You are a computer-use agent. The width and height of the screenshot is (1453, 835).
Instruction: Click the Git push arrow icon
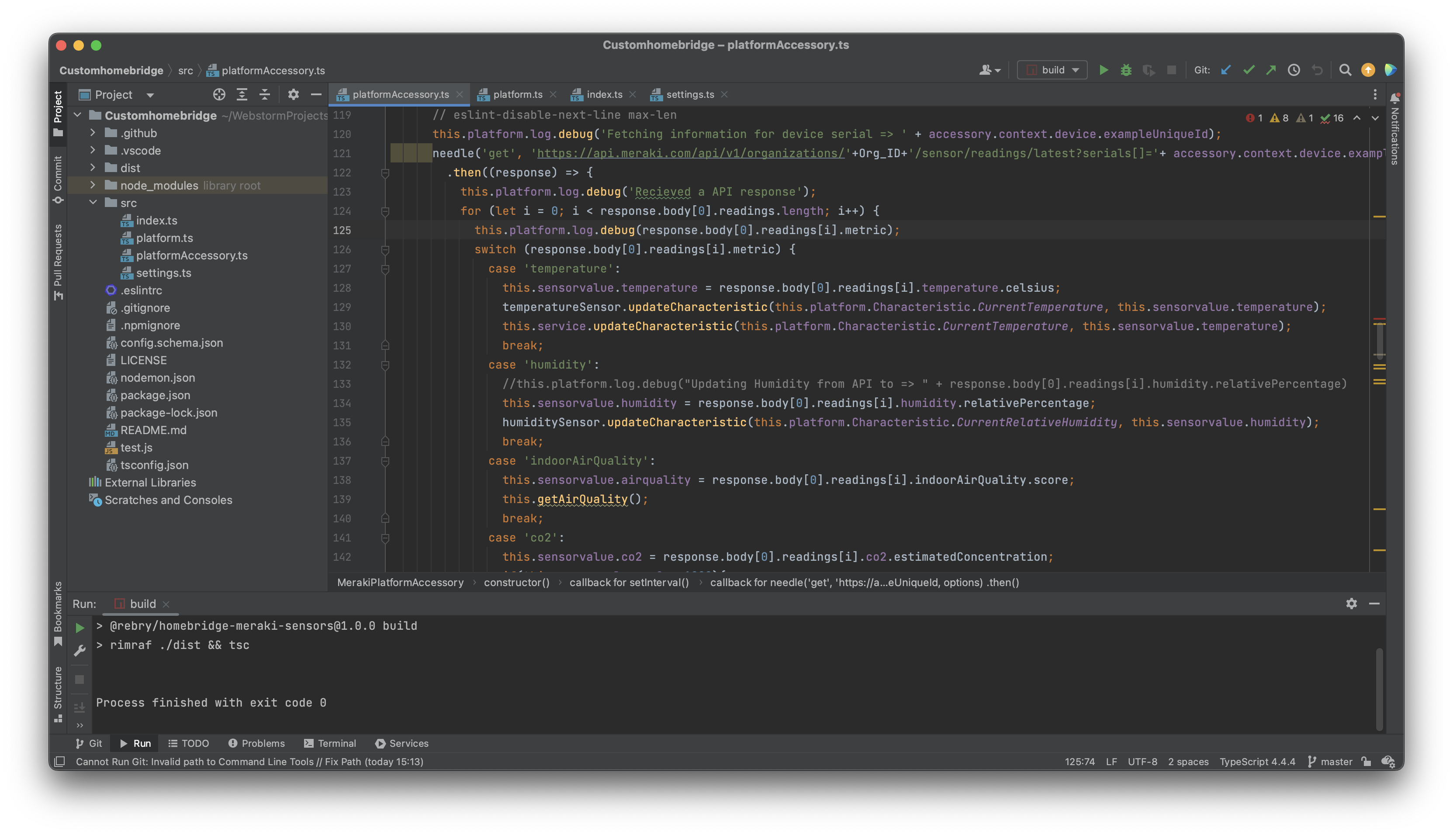[1271, 70]
